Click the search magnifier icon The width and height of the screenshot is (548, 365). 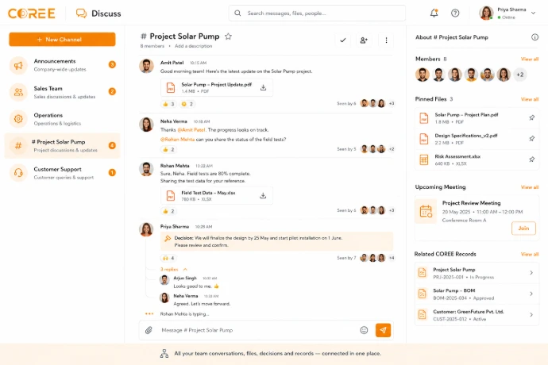[x=237, y=13]
